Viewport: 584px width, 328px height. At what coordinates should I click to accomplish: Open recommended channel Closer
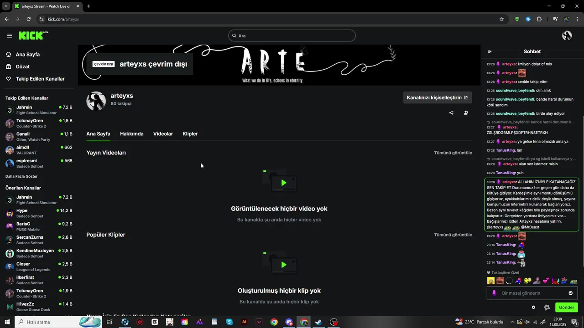pos(39,266)
